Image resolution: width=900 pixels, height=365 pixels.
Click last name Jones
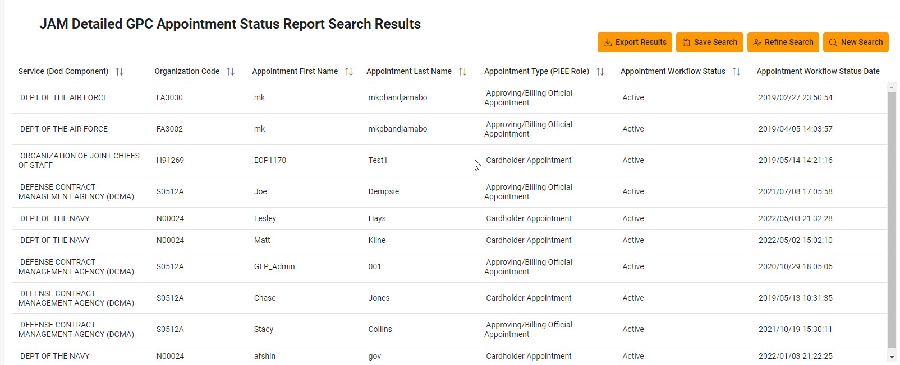[379, 298]
